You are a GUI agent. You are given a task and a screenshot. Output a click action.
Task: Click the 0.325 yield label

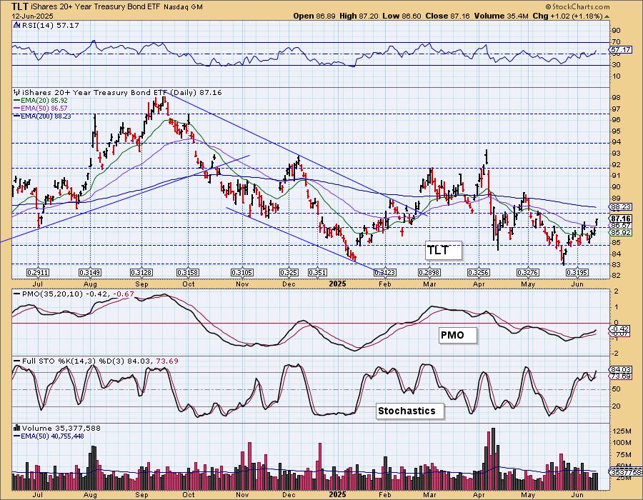[x=289, y=272]
